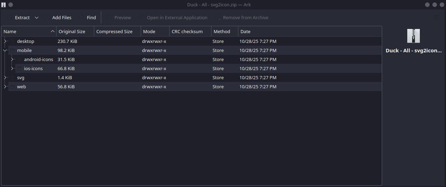Click Store method in web row
Image resolution: width=446 pixels, height=187 pixels.
coord(218,87)
